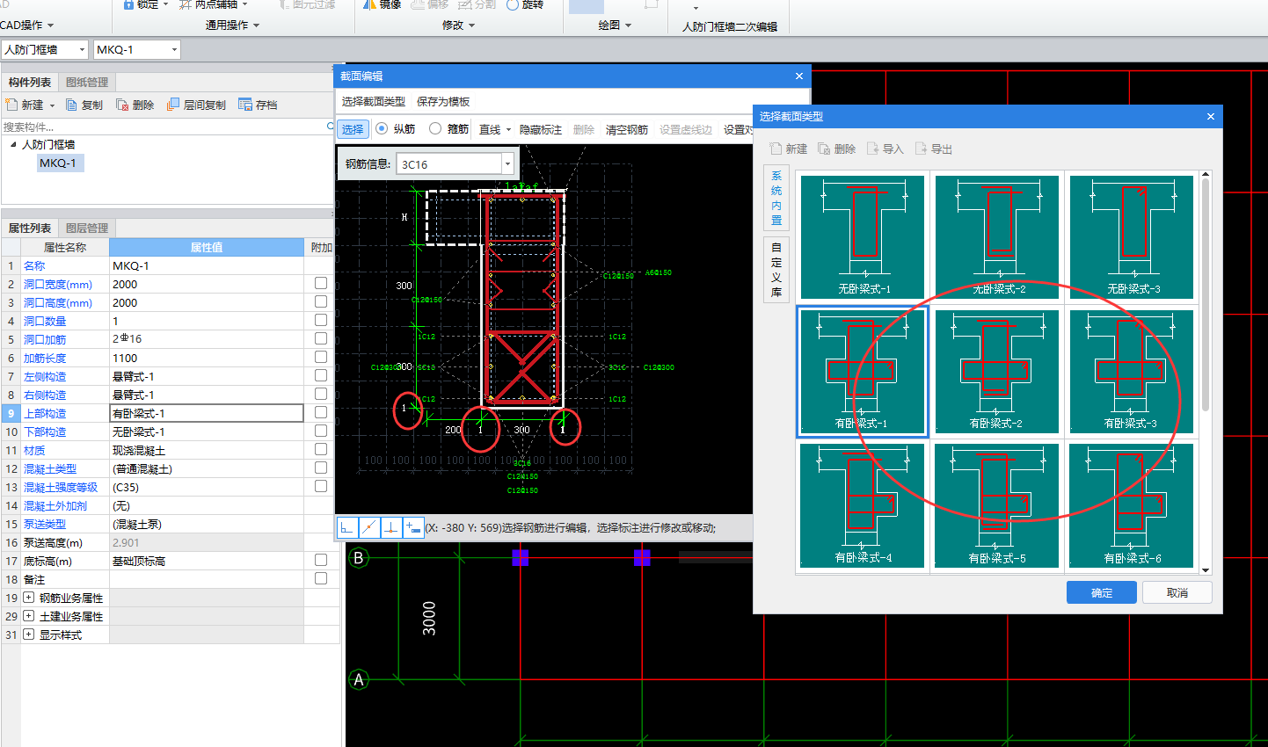1268x747 pixels.
Task: Click the 存档 archive icon
Action: click(x=245, y=105)
